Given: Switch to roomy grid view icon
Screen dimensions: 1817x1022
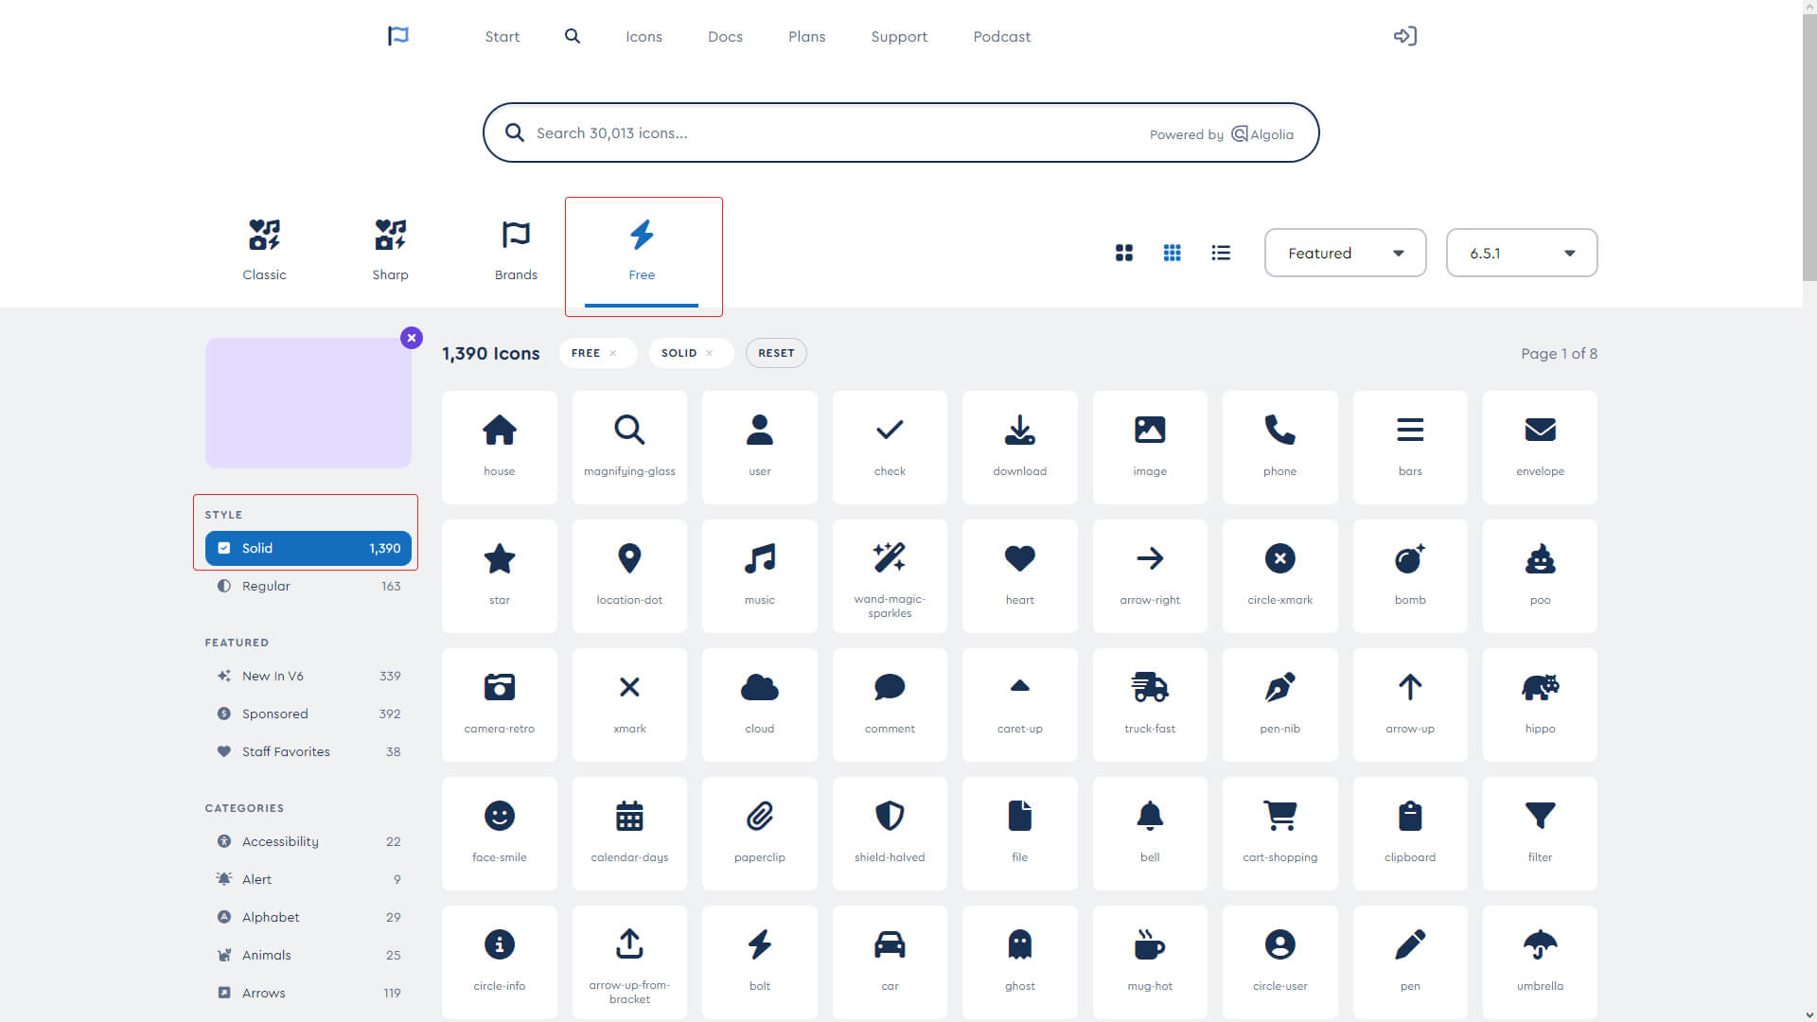Looking at the screenshot, I should (x=1123, y=253).
